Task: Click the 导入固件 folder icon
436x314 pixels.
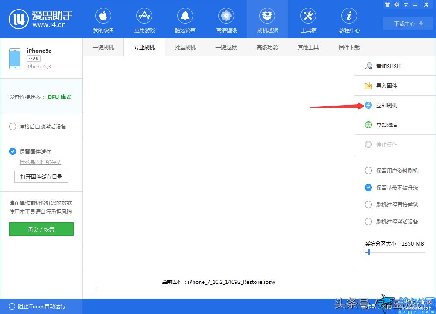Action: tap(368, 85)
